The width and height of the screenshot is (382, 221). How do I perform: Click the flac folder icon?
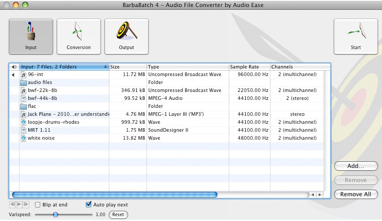(x=24, y=107)
